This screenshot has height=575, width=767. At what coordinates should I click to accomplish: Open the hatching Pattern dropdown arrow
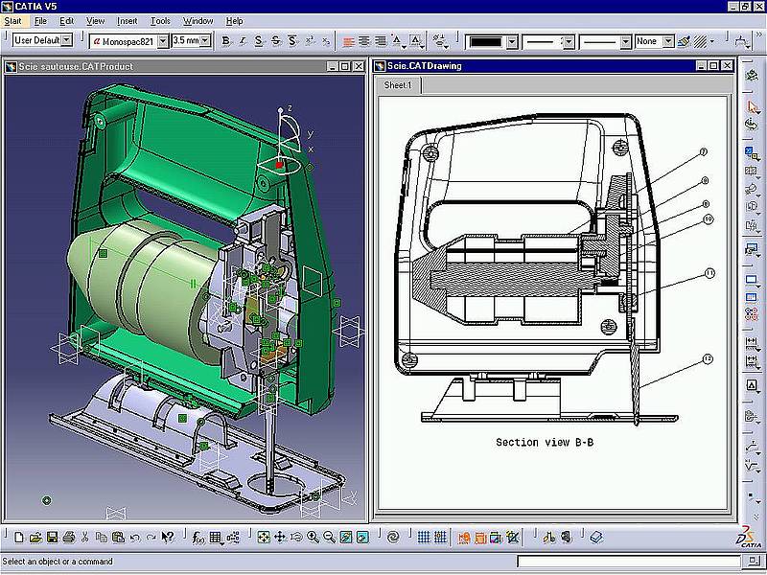tap(711, 42)
